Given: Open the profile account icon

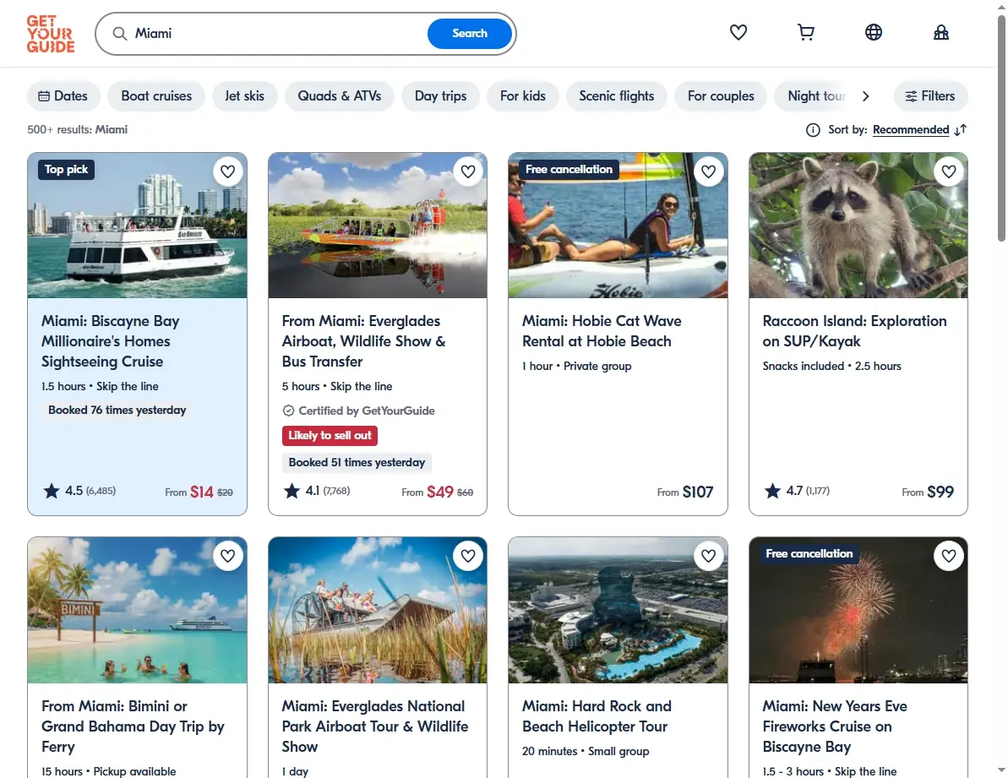Looking at the screenshot, I should pos(940,32).
